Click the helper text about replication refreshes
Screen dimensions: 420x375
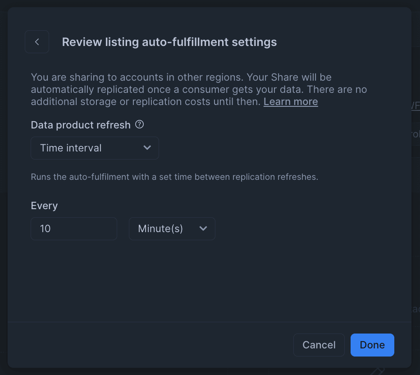click(x=174, y=177)
